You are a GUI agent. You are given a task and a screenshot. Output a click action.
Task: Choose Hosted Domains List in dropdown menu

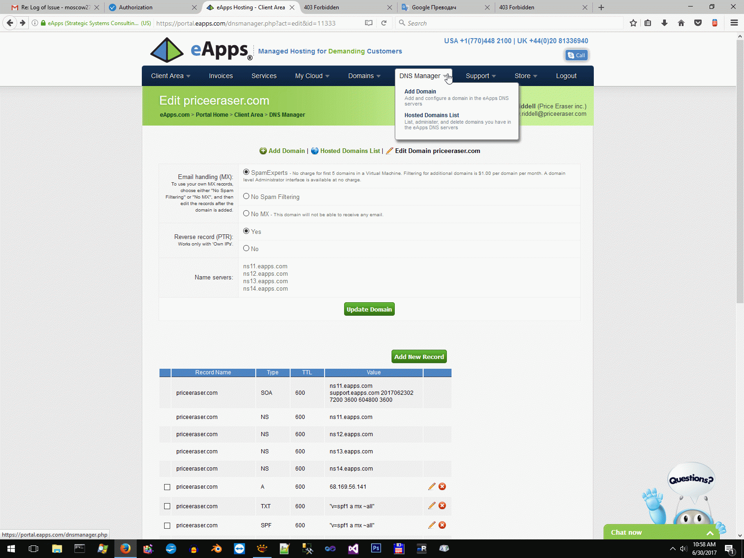pyautogui.click(x=432, y=115)
